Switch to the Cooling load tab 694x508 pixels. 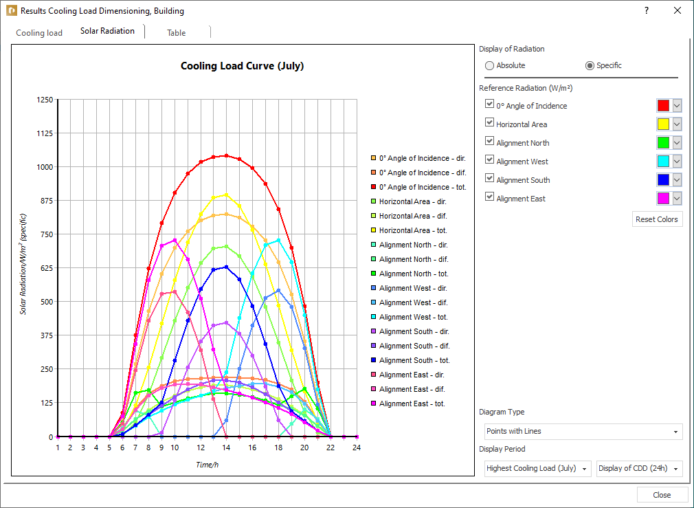pos(39,33)
